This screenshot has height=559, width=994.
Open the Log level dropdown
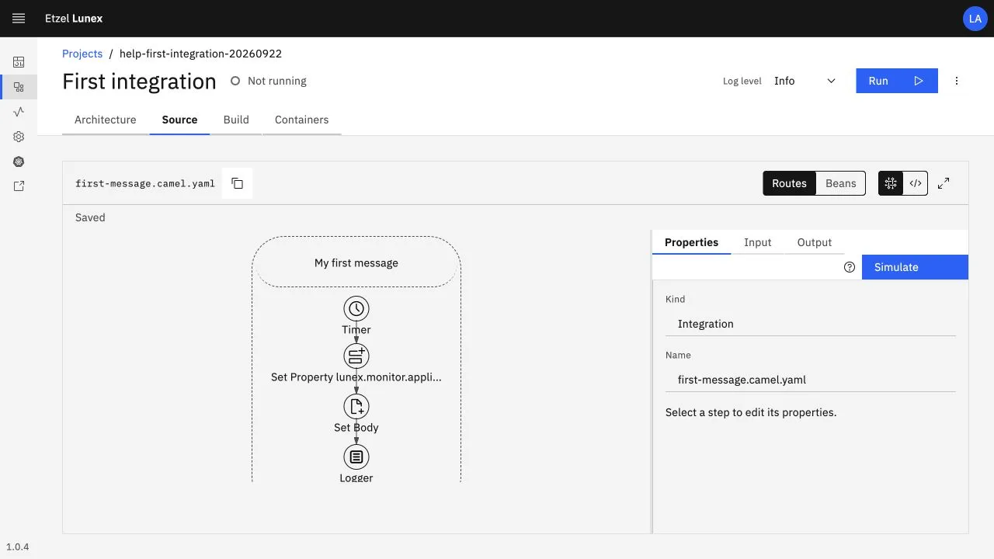click(805, 81)
